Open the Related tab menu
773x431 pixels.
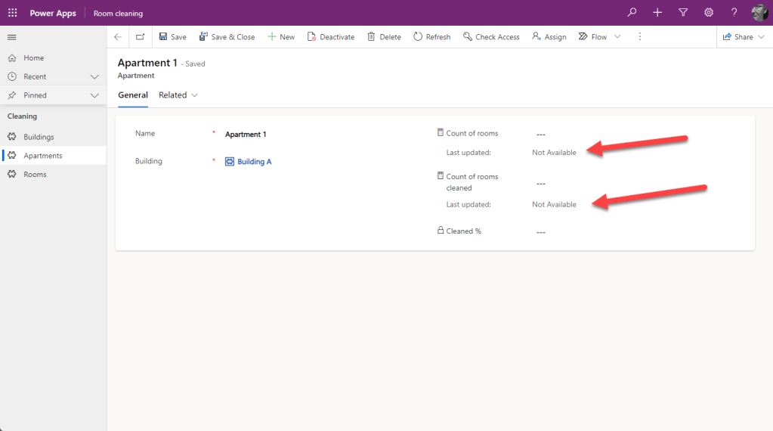pos(178,95)
